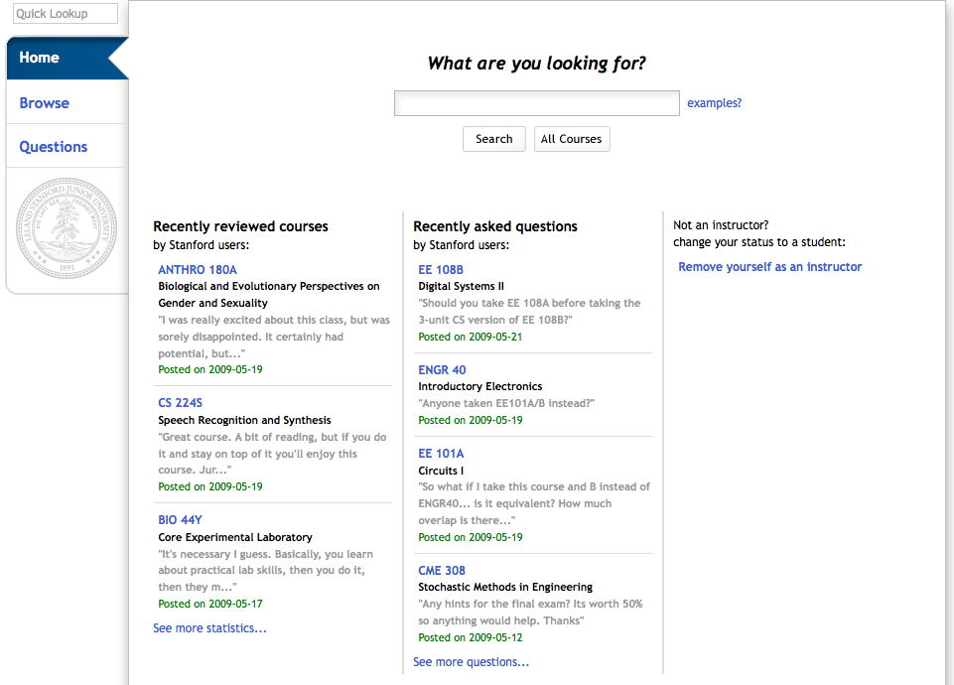Click the title 'Speech Recognition and Synthesis'
954x685 pixels.
[244, 420]
